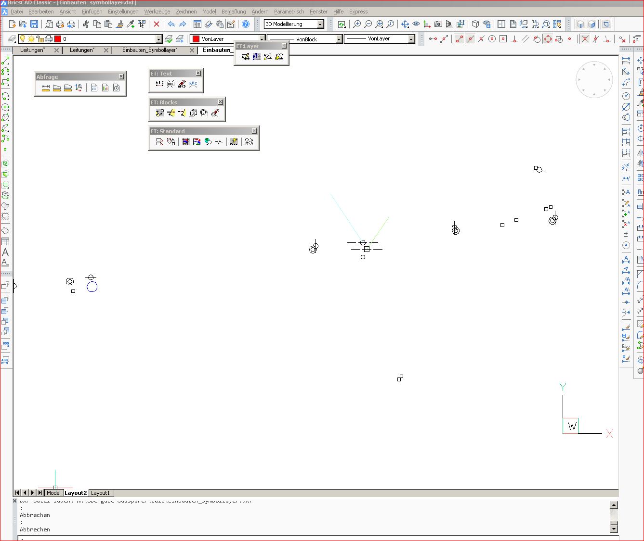Click the distance measure icon in Abfrage

46,88
